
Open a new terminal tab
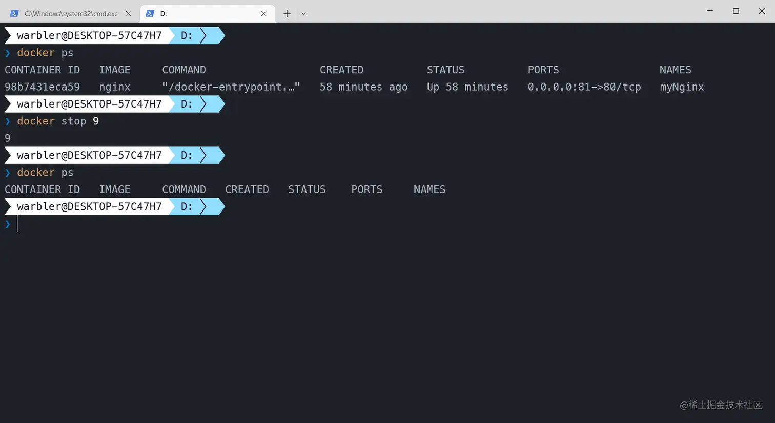coord(287,14)
